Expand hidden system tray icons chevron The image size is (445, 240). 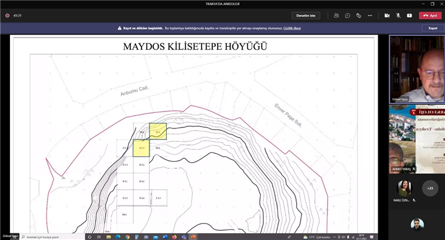334,237
